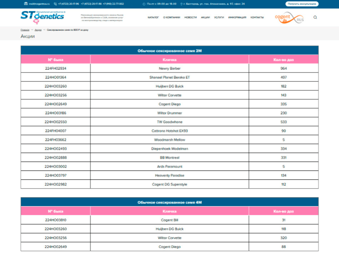The image size is (339, 253).
Task: Go to Главная breadcrumb link
Action: [25, 30]
